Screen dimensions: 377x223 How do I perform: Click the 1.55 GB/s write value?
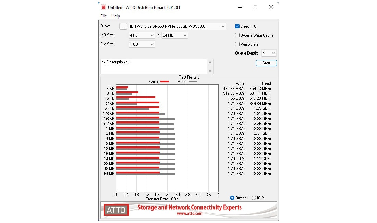point(236,98)
